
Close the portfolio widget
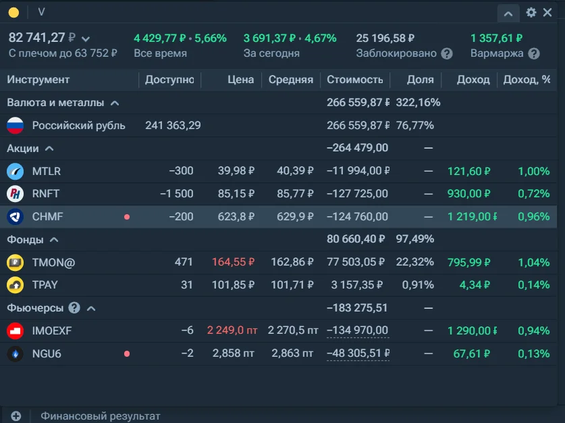click(x=547, y=13)
